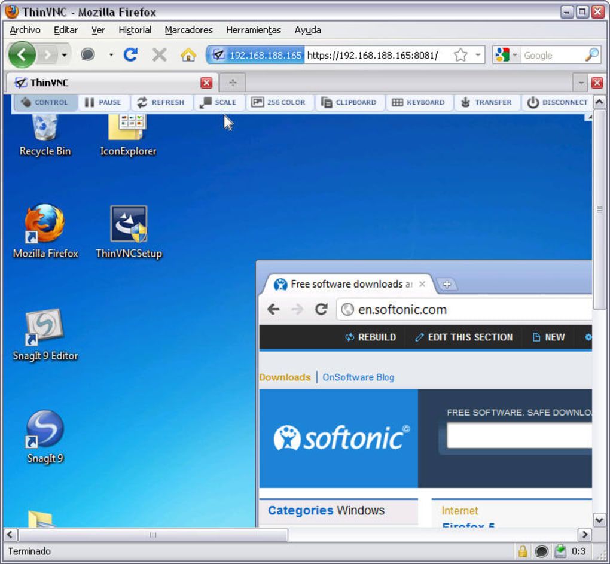Click the vertical scrollbar down arrow

pos(599,520)
